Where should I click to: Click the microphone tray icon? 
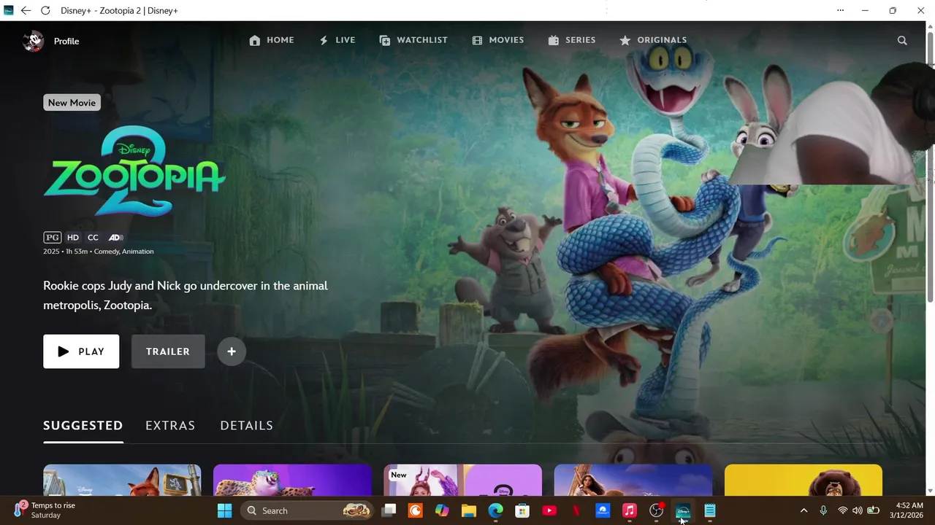pyautogui.click(x=823, y=510)
